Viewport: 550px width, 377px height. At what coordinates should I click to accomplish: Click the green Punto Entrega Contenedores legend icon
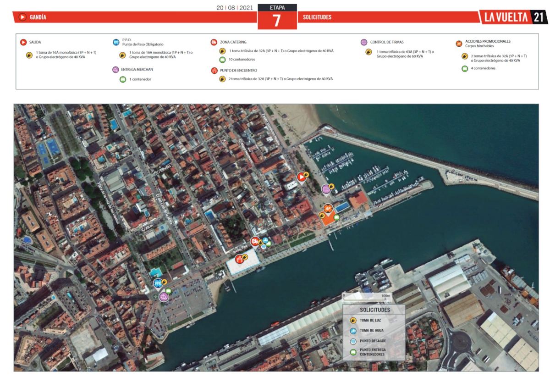(353, 352)
